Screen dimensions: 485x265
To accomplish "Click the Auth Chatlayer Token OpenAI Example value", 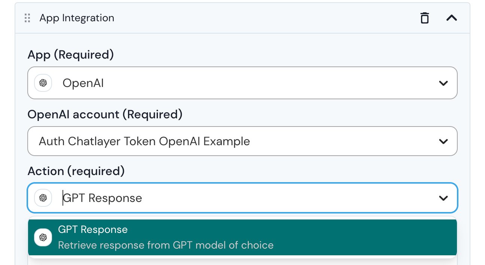I will coord(144,141).
